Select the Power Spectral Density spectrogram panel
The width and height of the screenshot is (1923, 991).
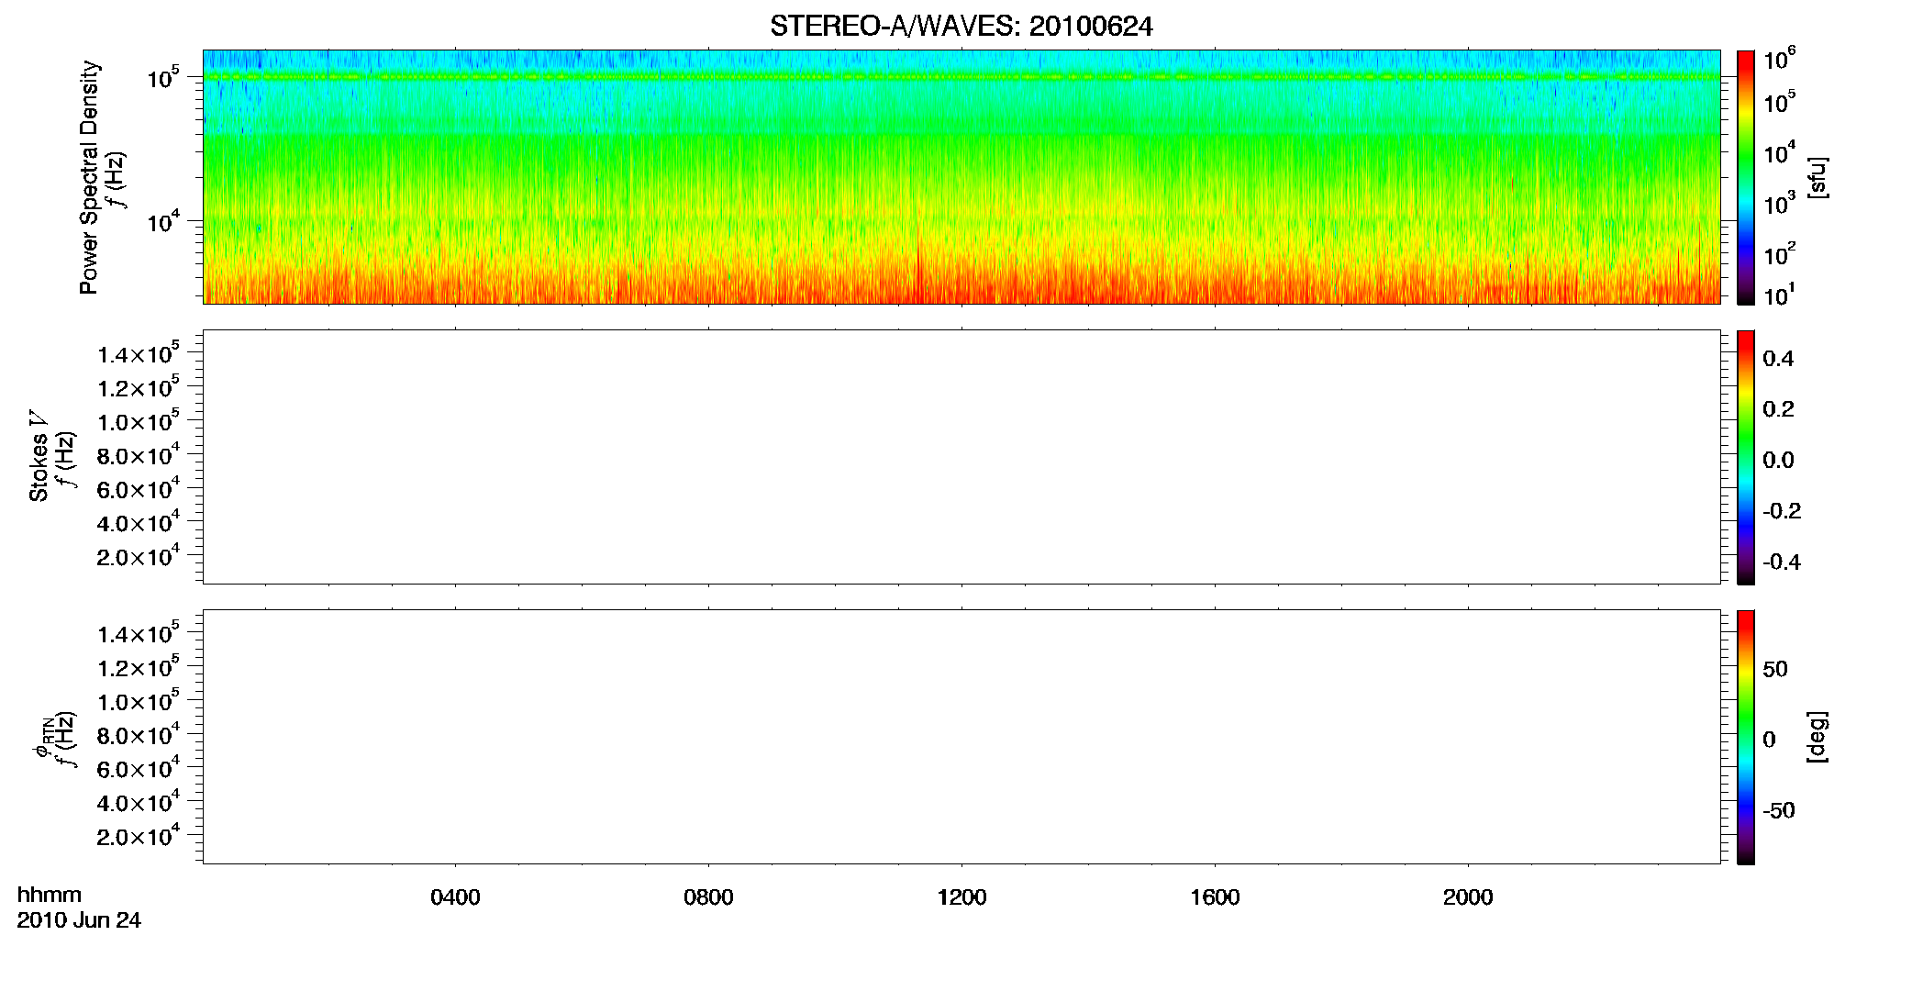click(x=961, y=176)
